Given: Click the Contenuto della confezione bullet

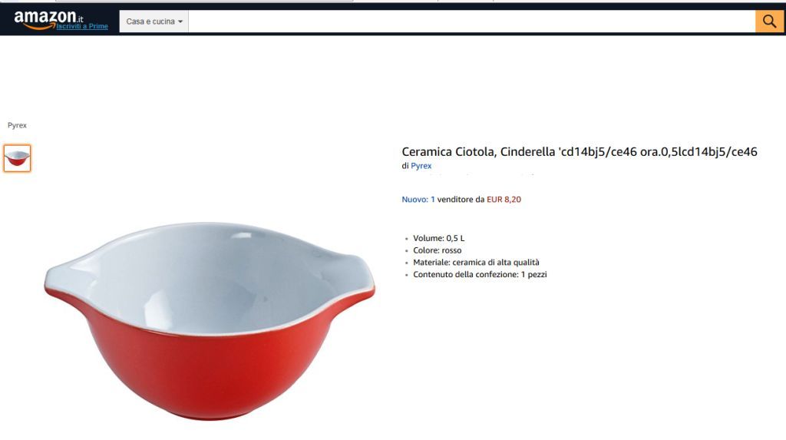Looking at the screenshot, I should (x=480, y=274).
